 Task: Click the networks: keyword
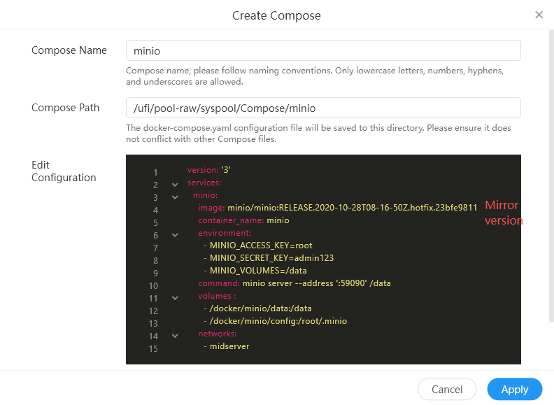click(x=218, y=334)
